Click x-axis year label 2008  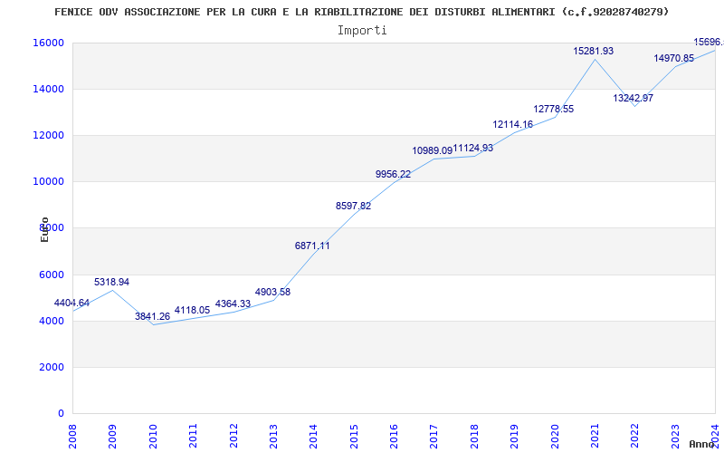point(72,437)
